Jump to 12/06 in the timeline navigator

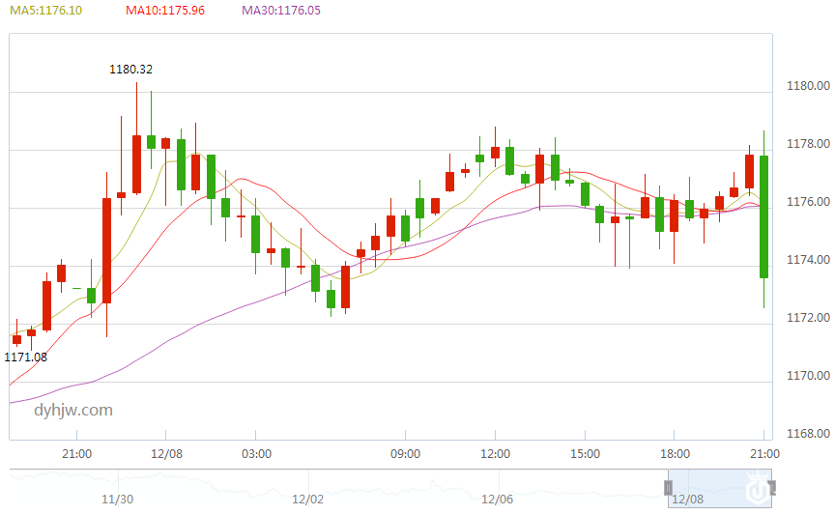click(x=497, y=500)
